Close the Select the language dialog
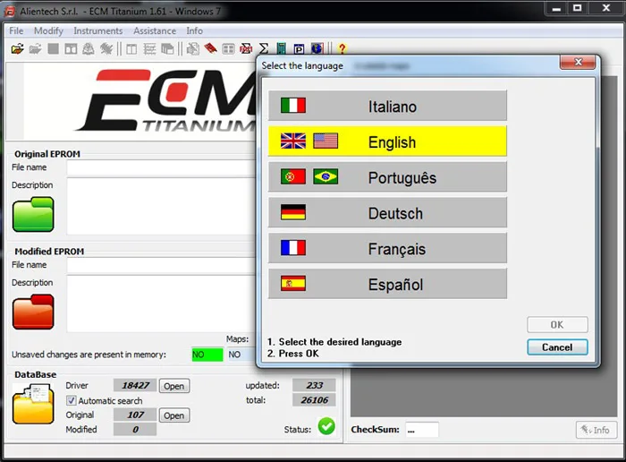Viewport: 626px width, 462px height. click(578, 62)
